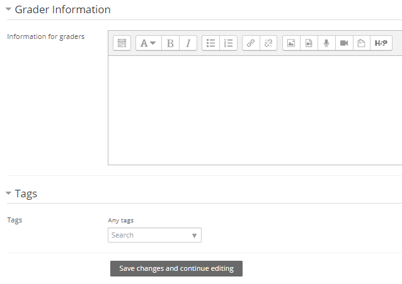Click Save changes and continue editing
This screenshot has width=402, height=284.
tap(176, 268)
